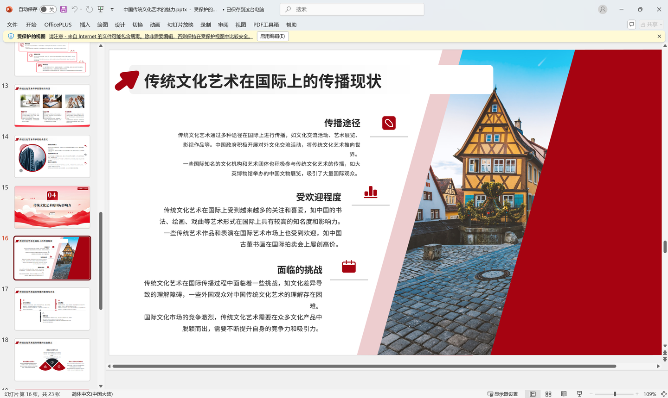Start slideshow from beginning via Quick Access icon
The width and height of the screenshot is (668, 398).
[x=100, y=9]
